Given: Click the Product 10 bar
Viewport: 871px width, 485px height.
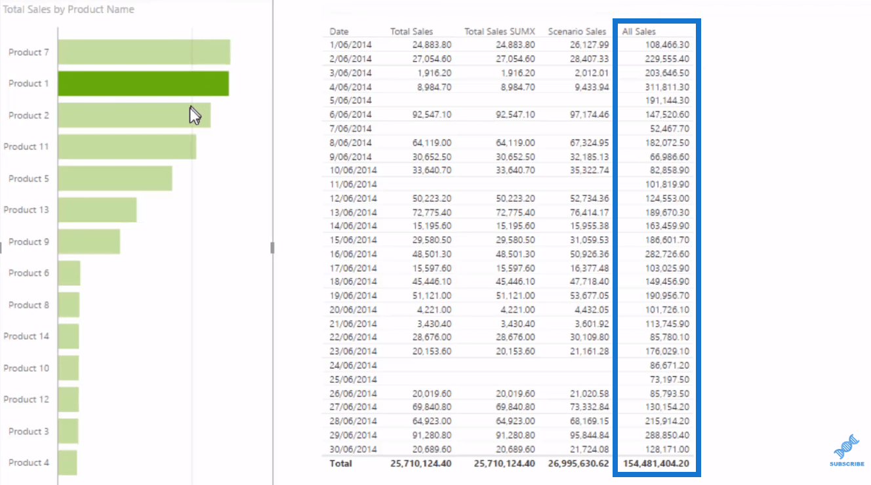Looking at the screenshot, I should [69, 368].
